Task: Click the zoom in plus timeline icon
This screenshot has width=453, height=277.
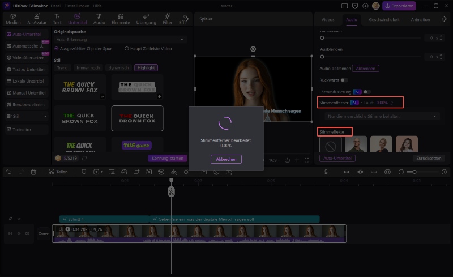Action: (445, 172)
